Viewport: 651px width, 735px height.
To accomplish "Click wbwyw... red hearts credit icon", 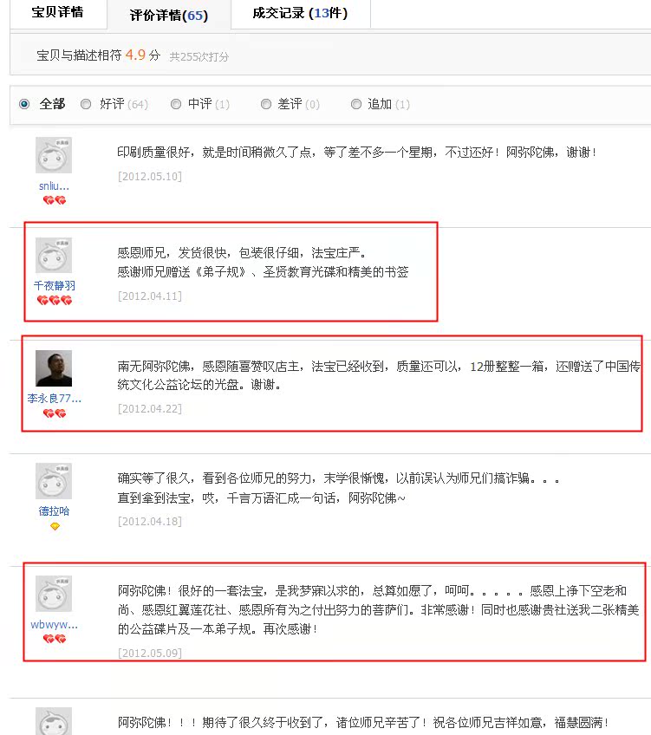I will pos(55,639).
